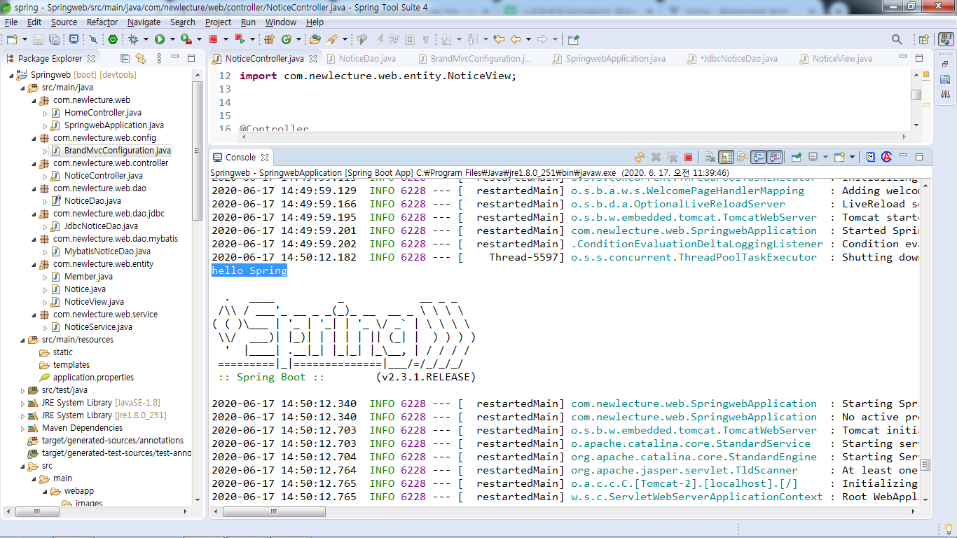
Task: Switch to *JdbcNoticeDao.java editor tab
Action: point(739,59)
